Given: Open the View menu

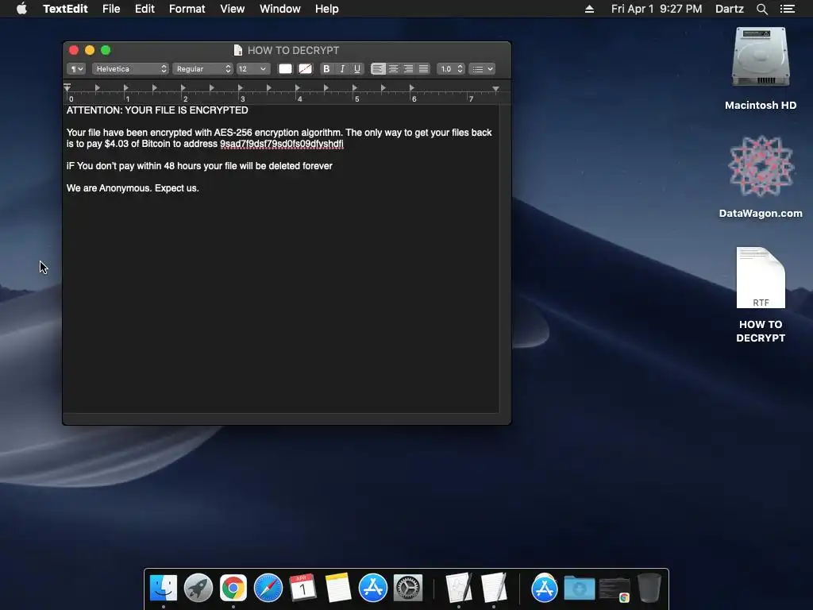Looking at the screenshot, I should click(x=233, y=9).
